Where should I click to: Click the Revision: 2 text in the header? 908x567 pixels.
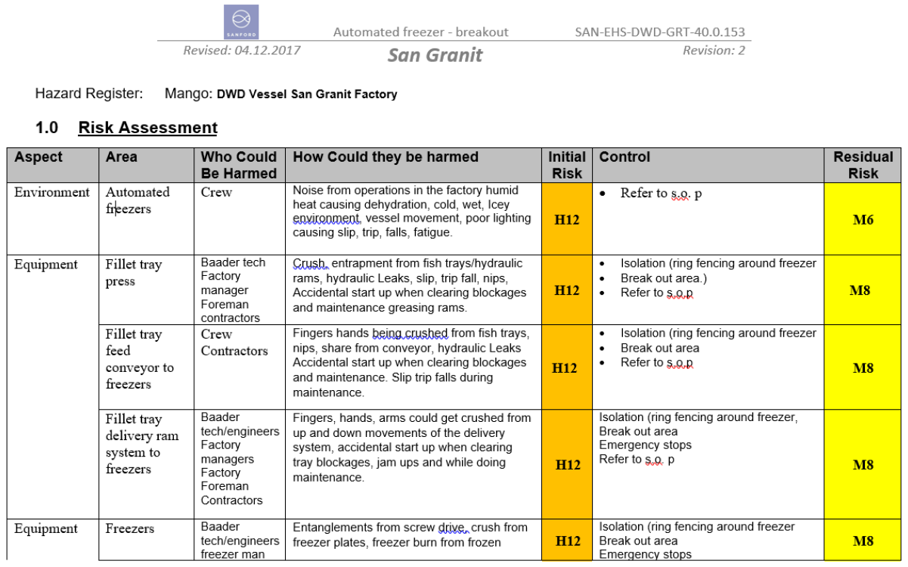[713, 50]
